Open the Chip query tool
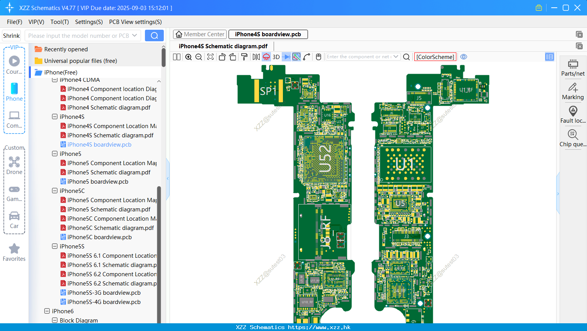 [x=573, y=138]
